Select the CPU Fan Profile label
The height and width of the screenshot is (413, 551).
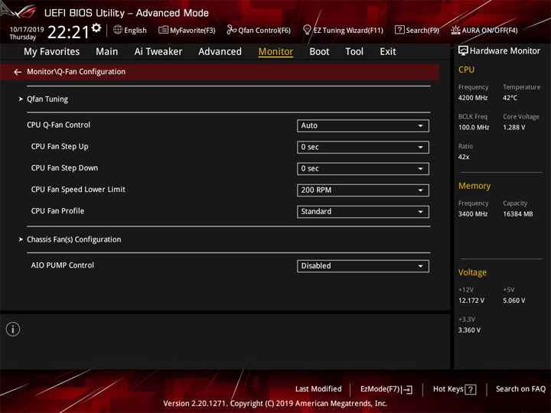point(57,211)
